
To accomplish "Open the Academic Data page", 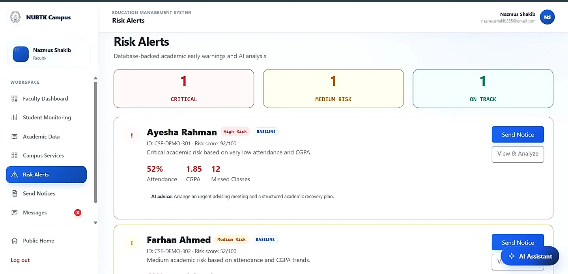I will [46, 137].
